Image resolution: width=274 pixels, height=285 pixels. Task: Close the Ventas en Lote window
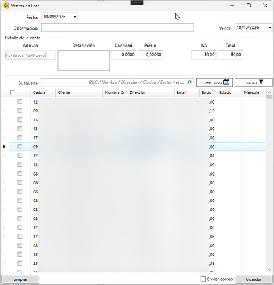265,6
